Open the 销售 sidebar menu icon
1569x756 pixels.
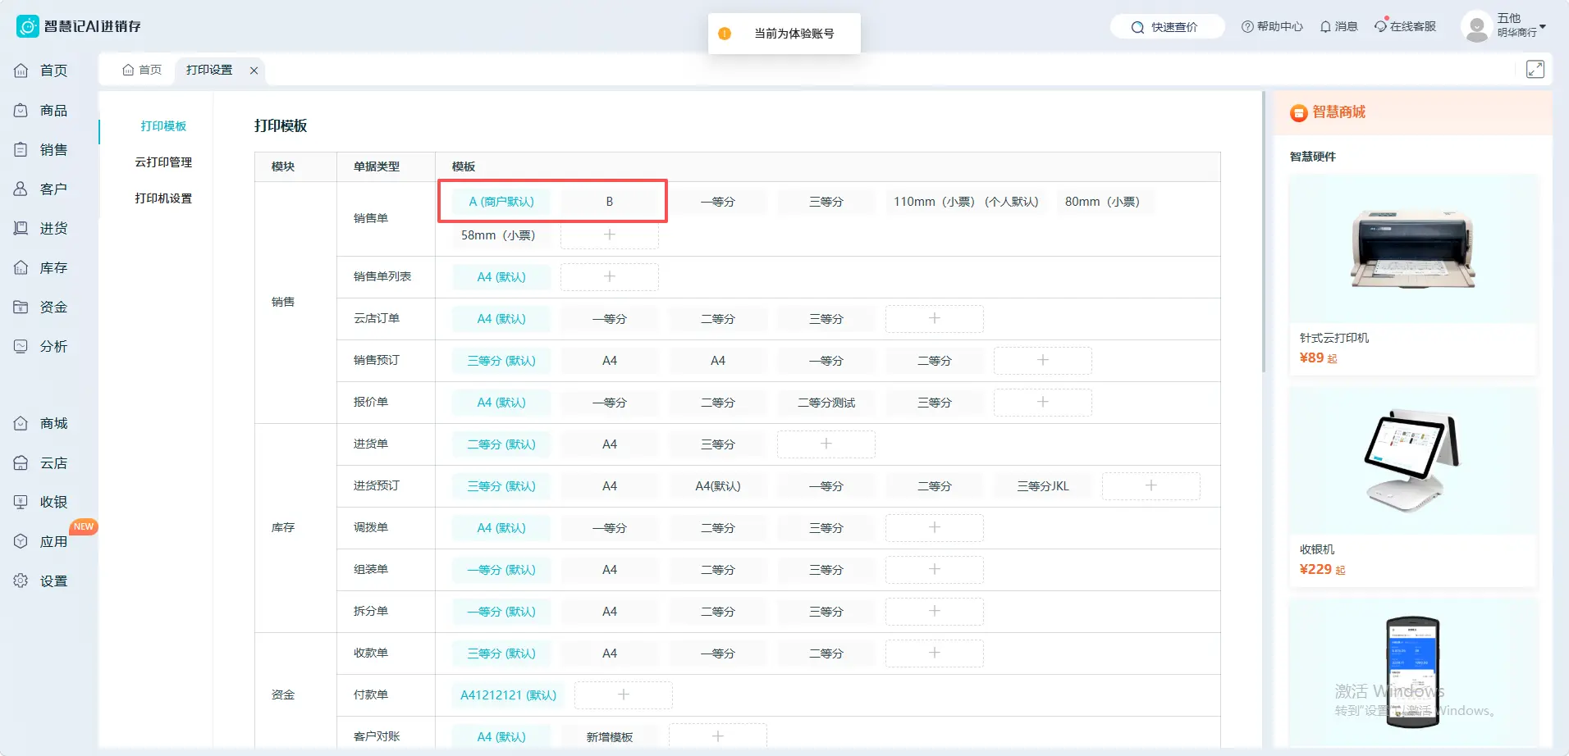coord(21,149)
